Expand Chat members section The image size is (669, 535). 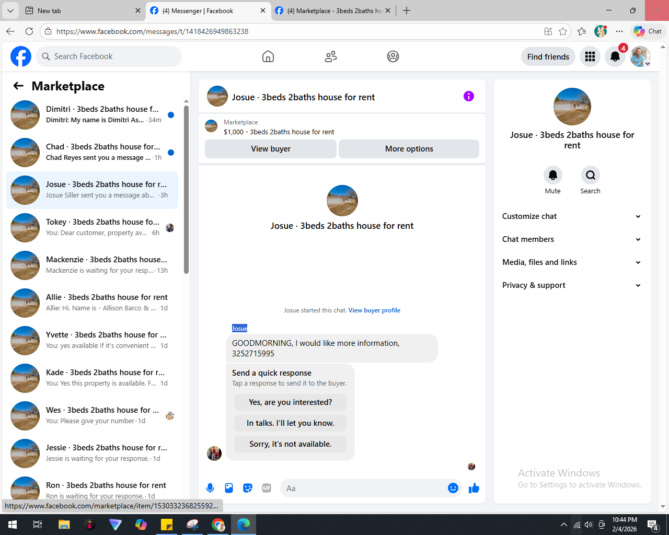click(x=572, y=239)
